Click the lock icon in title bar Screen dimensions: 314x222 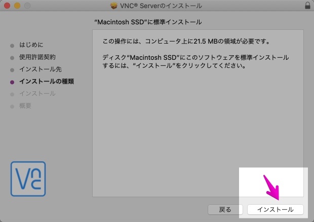click(x=307, y=6)
